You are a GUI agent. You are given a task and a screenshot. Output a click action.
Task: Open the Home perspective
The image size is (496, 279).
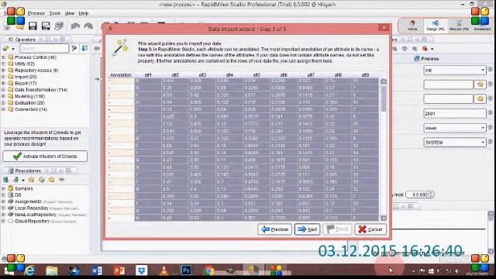coord(412,26)
